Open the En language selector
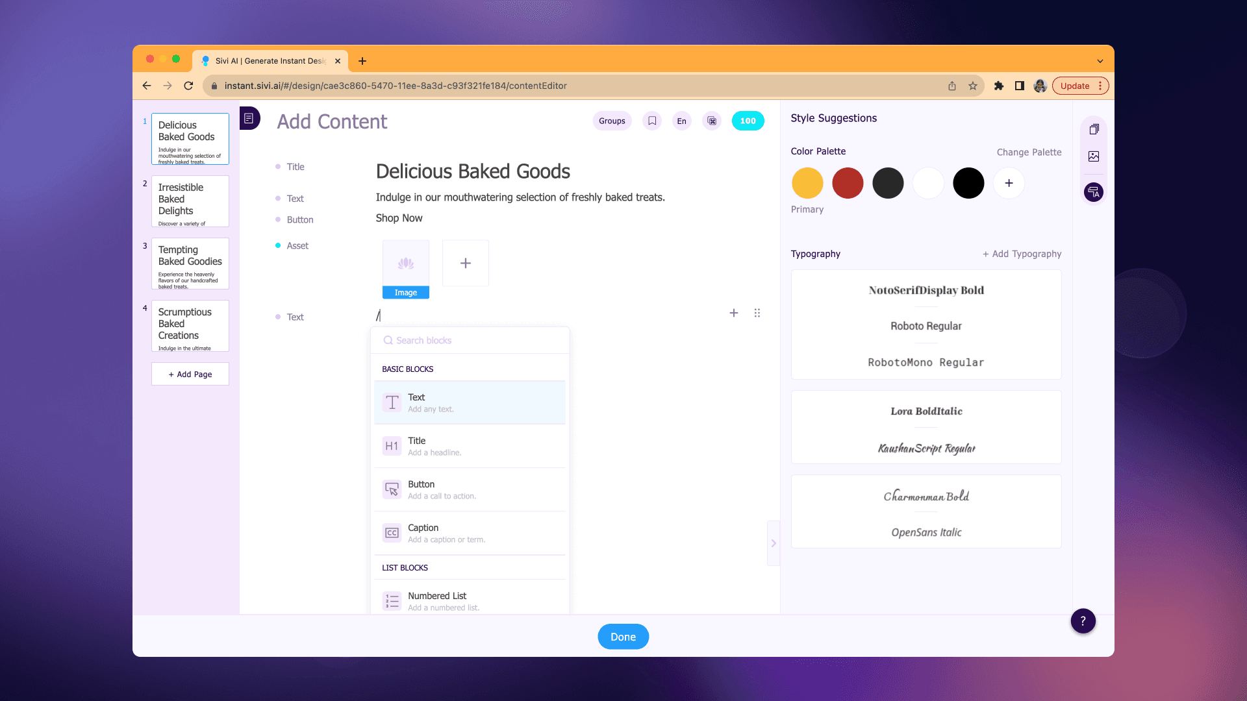1247x701 pixels. 681,121
